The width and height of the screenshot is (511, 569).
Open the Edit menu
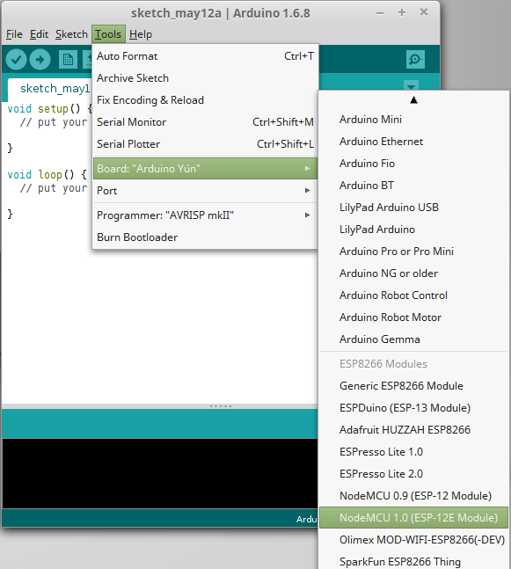click(39, 34)
